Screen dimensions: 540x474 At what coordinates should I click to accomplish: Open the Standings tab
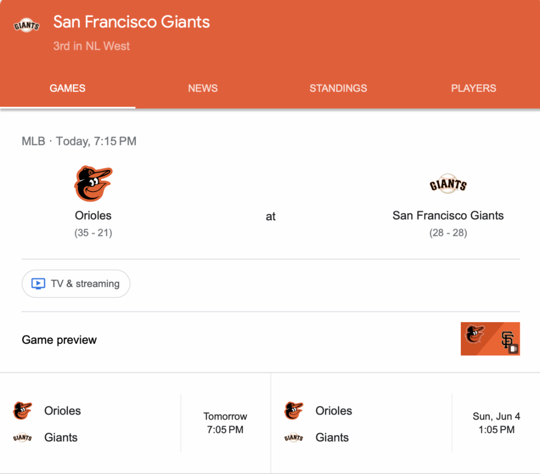(x=338, y=88)
